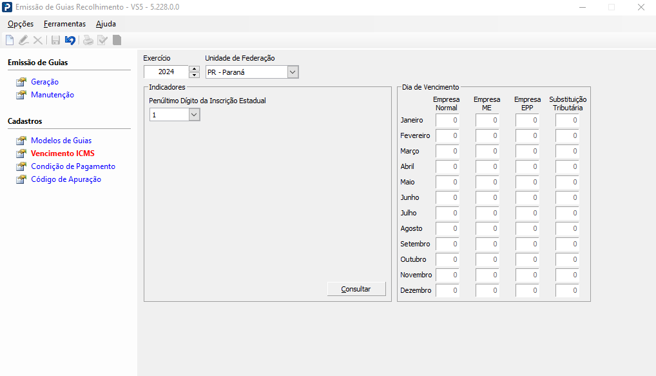
Task: Click Maio Empresa ME field
Action: pos(487,182)
